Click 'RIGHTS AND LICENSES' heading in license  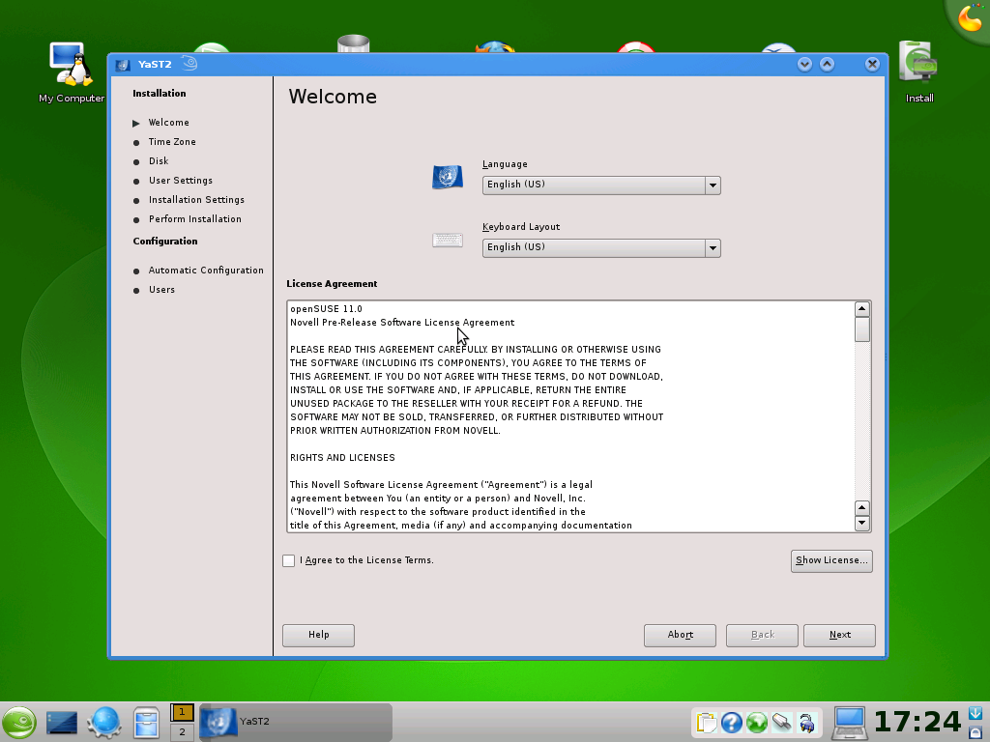point(342,457)
